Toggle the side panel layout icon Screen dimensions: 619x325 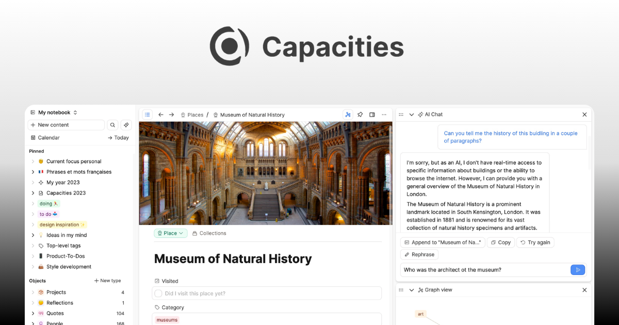pyautogui.click(x=372, y=115)
